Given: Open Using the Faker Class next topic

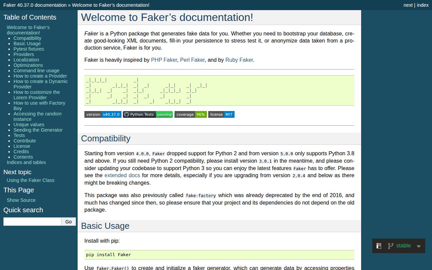Looking at the screenshot, I should (31, 180).
